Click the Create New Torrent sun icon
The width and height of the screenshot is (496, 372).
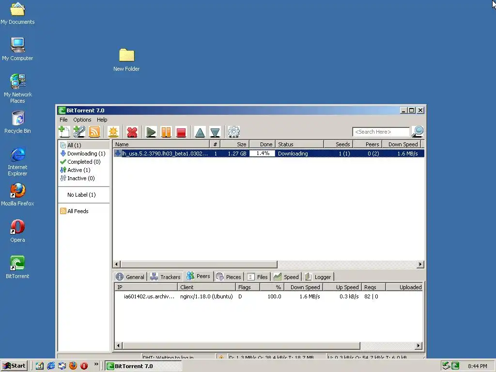point(113,132)
